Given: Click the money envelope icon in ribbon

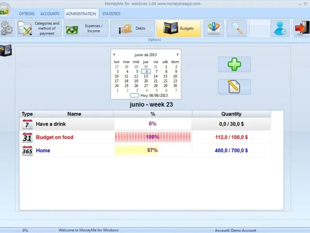Looking at the screenshot, I should click(x=214, y=28).
